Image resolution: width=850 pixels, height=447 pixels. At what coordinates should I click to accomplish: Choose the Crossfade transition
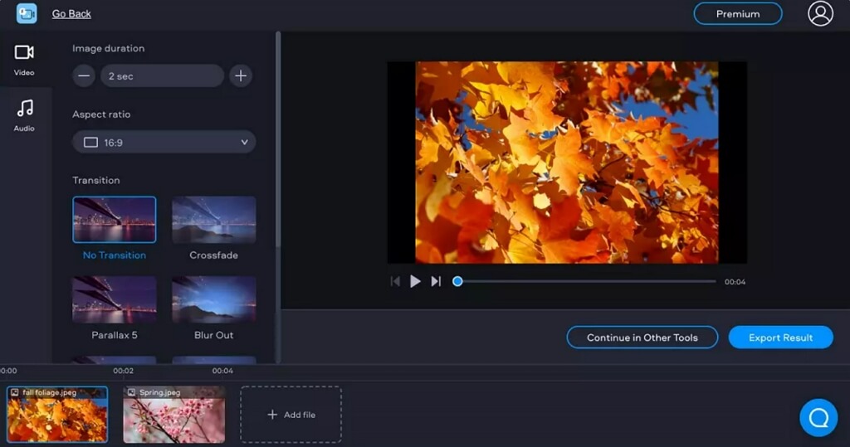[x=213, y=220]
